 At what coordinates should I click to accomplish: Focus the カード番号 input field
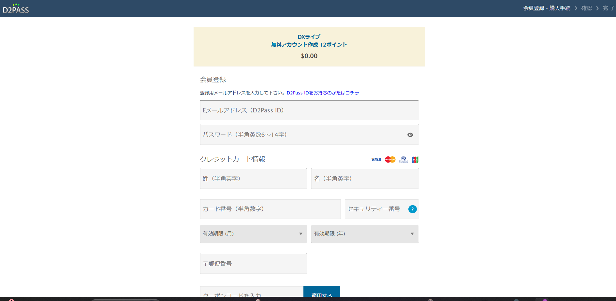pos(270,209)
